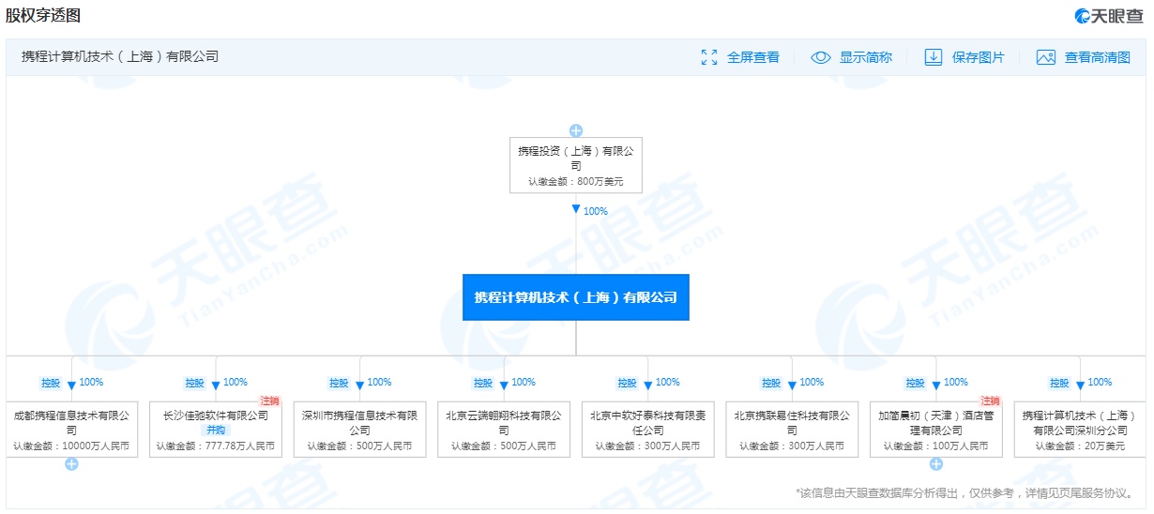Click the 注销 badge on 加简晨初 node

point(991,401)
